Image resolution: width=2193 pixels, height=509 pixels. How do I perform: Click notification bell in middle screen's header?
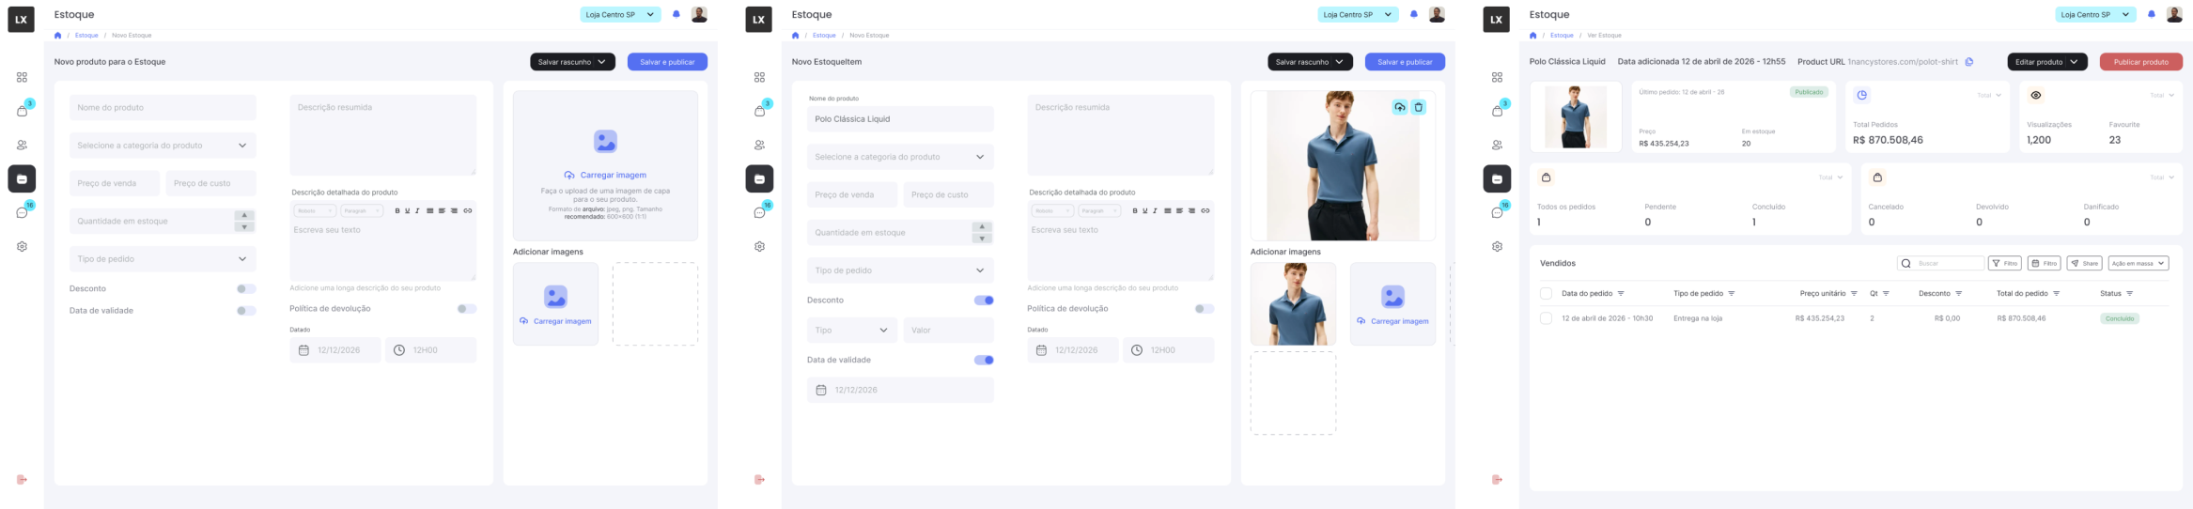[1413, 14]
